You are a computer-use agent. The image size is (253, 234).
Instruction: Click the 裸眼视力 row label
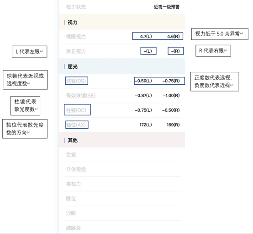coord(76,37)
